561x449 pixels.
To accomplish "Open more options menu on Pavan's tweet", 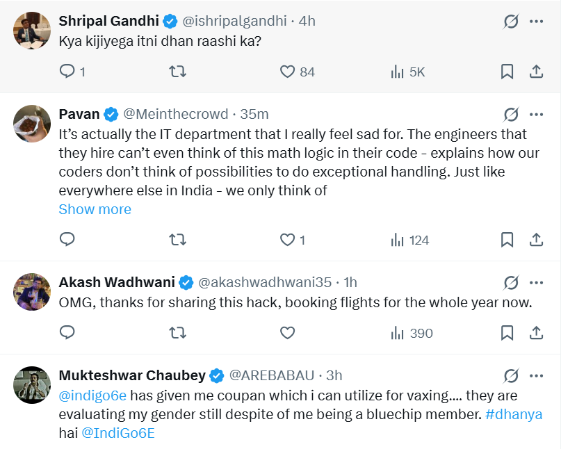I will click(537, 114).
